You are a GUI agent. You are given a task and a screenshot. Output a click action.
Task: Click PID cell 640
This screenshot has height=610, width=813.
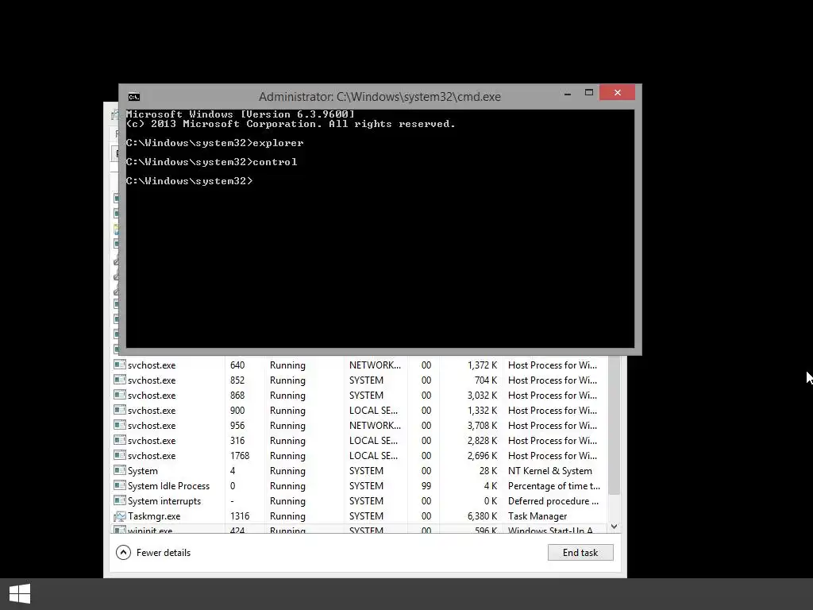[237, 365]
